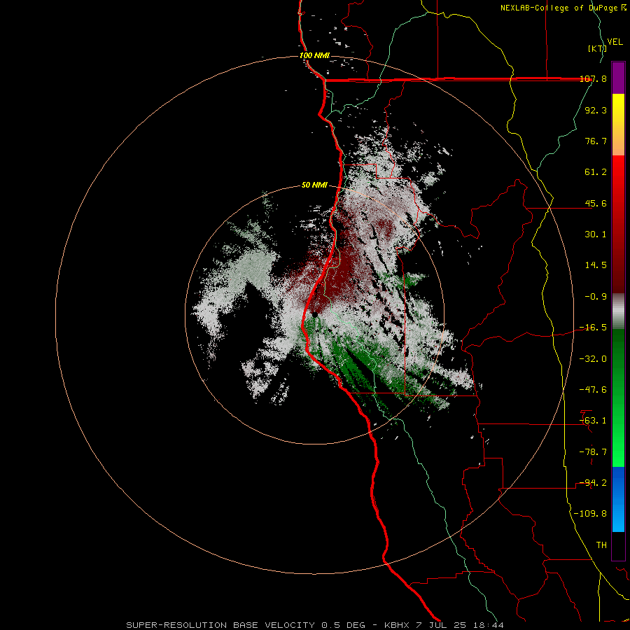Click the 30.1 legend value
The image size is (630, 630).
(596, 234)
